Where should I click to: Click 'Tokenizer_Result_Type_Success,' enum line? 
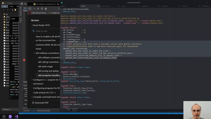79,90
